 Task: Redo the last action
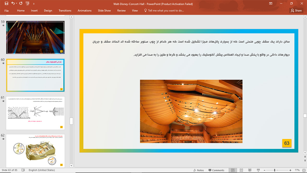21,3
